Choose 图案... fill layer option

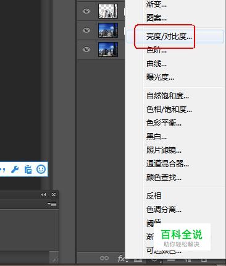tap(156, 17)
